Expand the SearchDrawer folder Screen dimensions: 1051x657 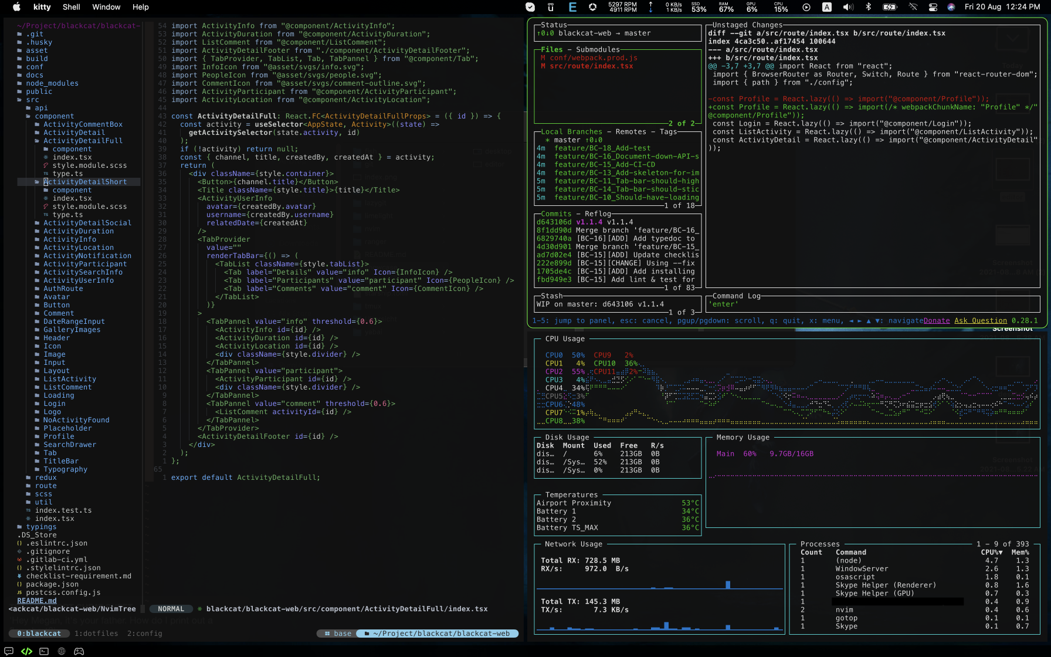click(69, 445)
